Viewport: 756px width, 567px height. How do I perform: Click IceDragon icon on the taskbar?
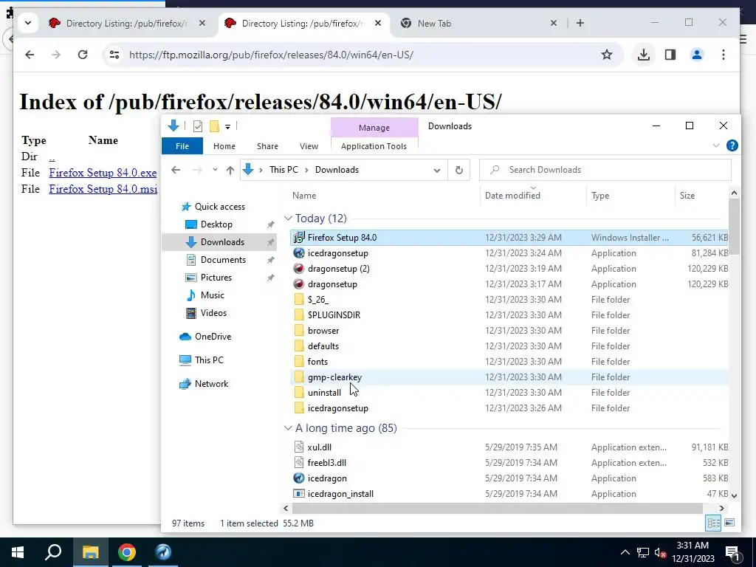(x=163, y=552)
